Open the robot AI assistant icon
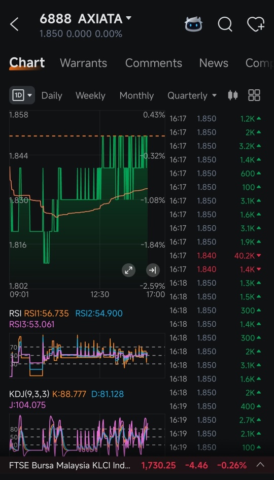Viewport: 274px width, 480px height. tap(193, 24)
